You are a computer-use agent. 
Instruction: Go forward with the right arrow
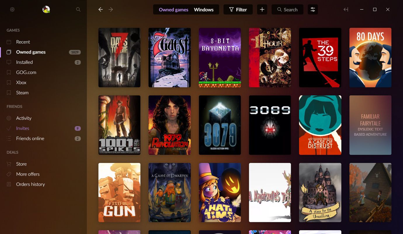point(111,9)
